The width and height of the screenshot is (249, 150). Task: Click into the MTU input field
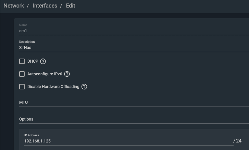point(134,102)
